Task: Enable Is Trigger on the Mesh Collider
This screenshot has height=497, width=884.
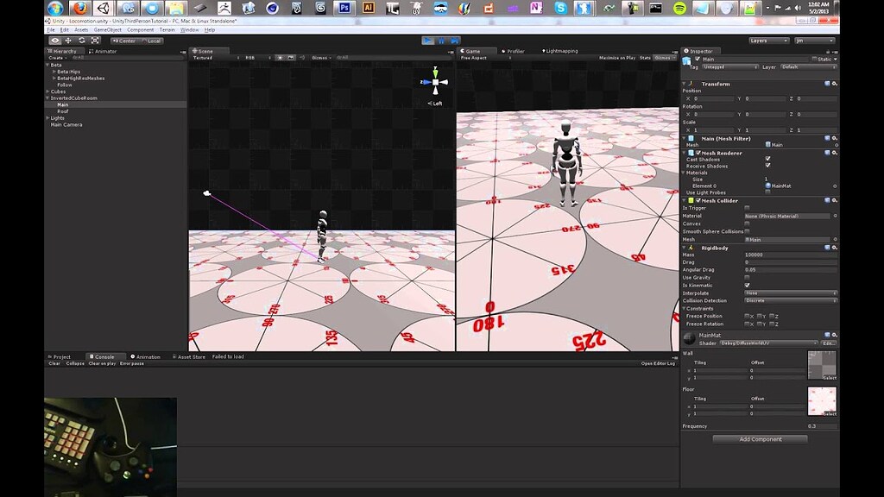Action: (747, 207)
